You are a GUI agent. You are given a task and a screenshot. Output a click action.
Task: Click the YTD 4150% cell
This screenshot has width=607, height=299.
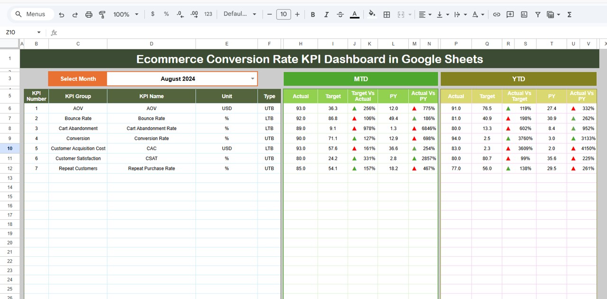(x=588, y=149)
